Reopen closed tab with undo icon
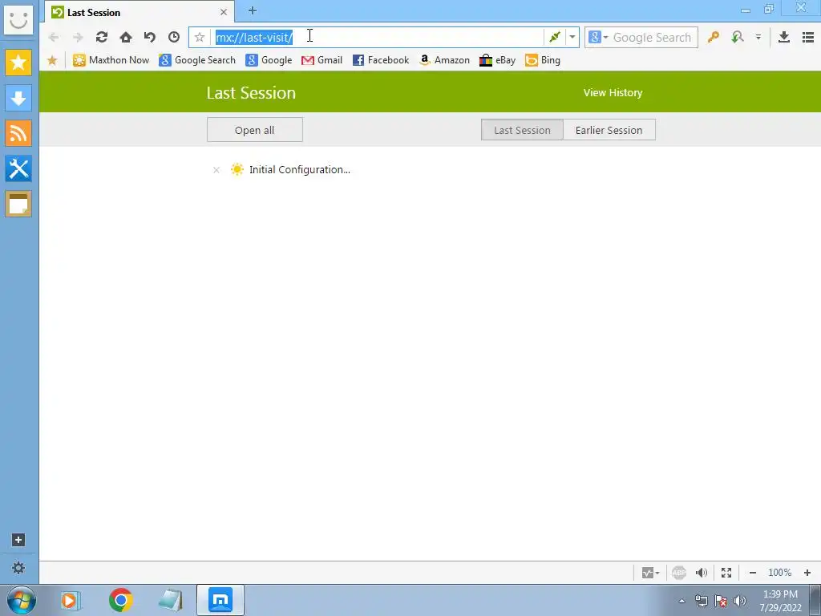 coord(150,37)
